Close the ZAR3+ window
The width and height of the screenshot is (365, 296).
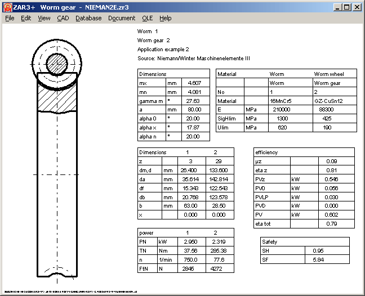[x=358, y=7]
